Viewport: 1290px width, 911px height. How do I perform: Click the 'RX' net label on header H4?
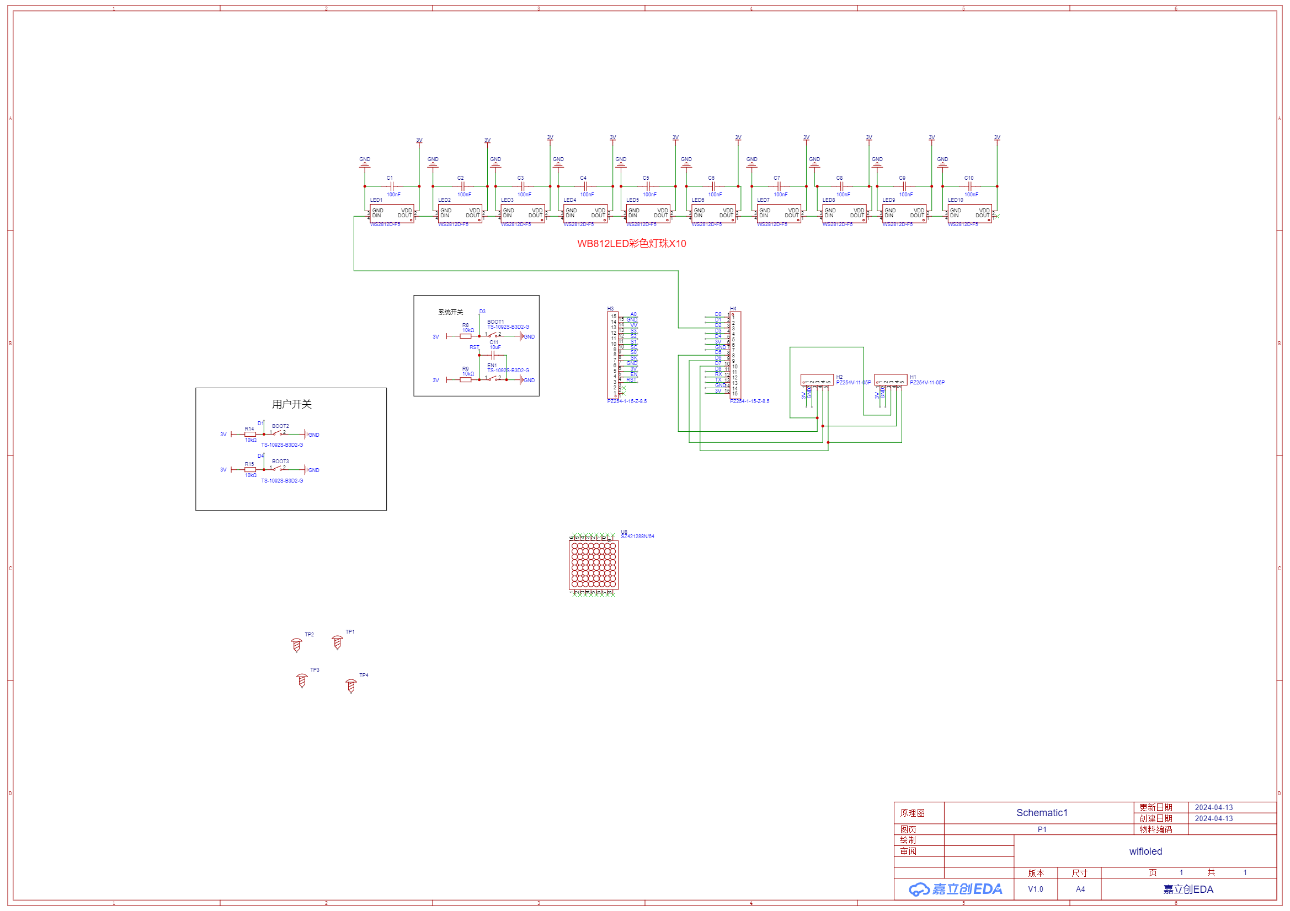pyautogui.click(x=718, y=374)
